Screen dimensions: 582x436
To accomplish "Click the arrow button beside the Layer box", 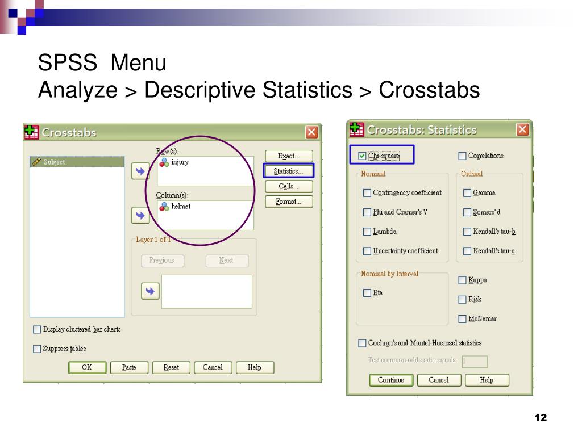I will (150, 291).
